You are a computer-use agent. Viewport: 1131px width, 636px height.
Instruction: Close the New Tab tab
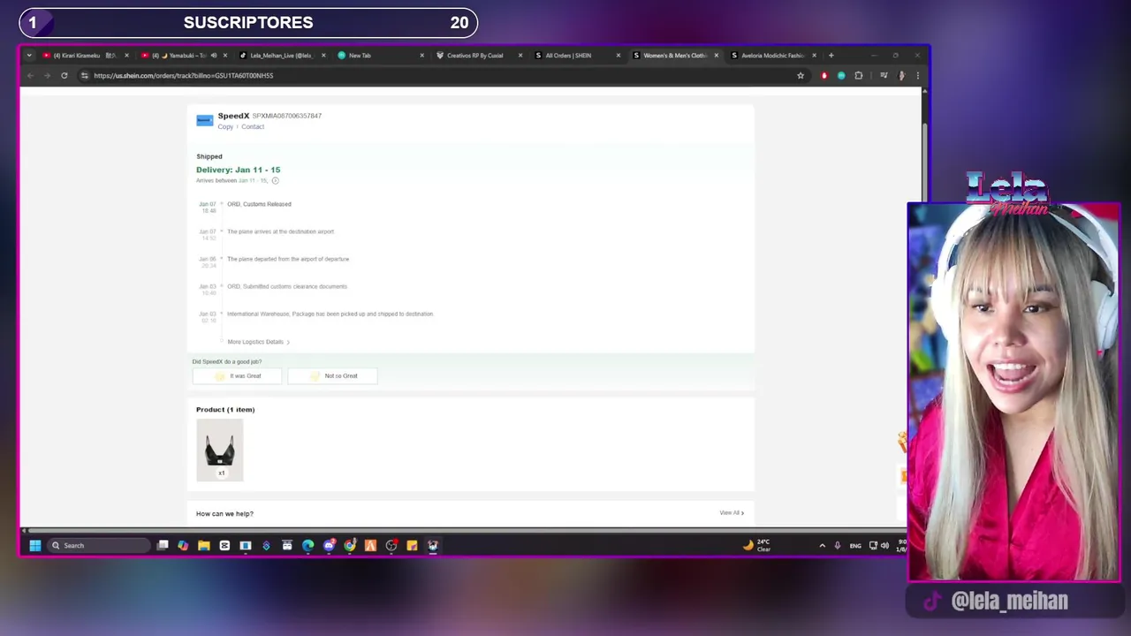coord(421,56)
